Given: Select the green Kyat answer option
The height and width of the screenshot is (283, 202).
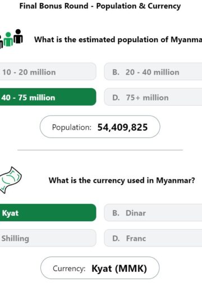Looking at the screenshot, I should tap(48, 213).
